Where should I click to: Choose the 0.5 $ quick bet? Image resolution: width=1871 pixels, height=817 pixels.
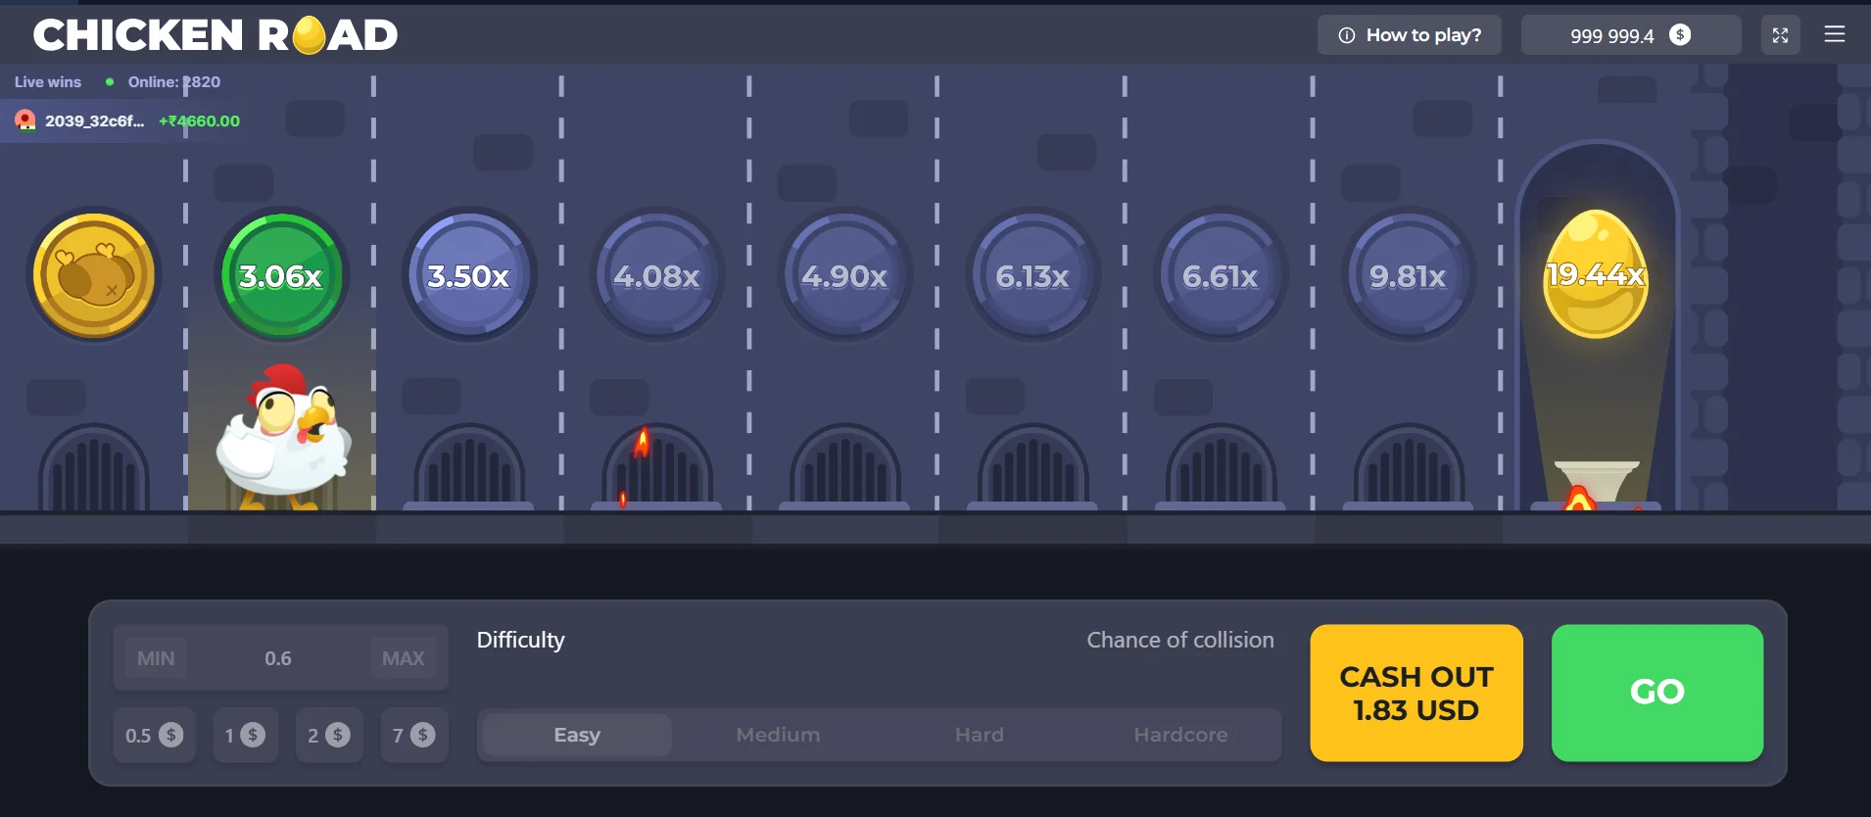pyautogui.click(x=154, y=735)
